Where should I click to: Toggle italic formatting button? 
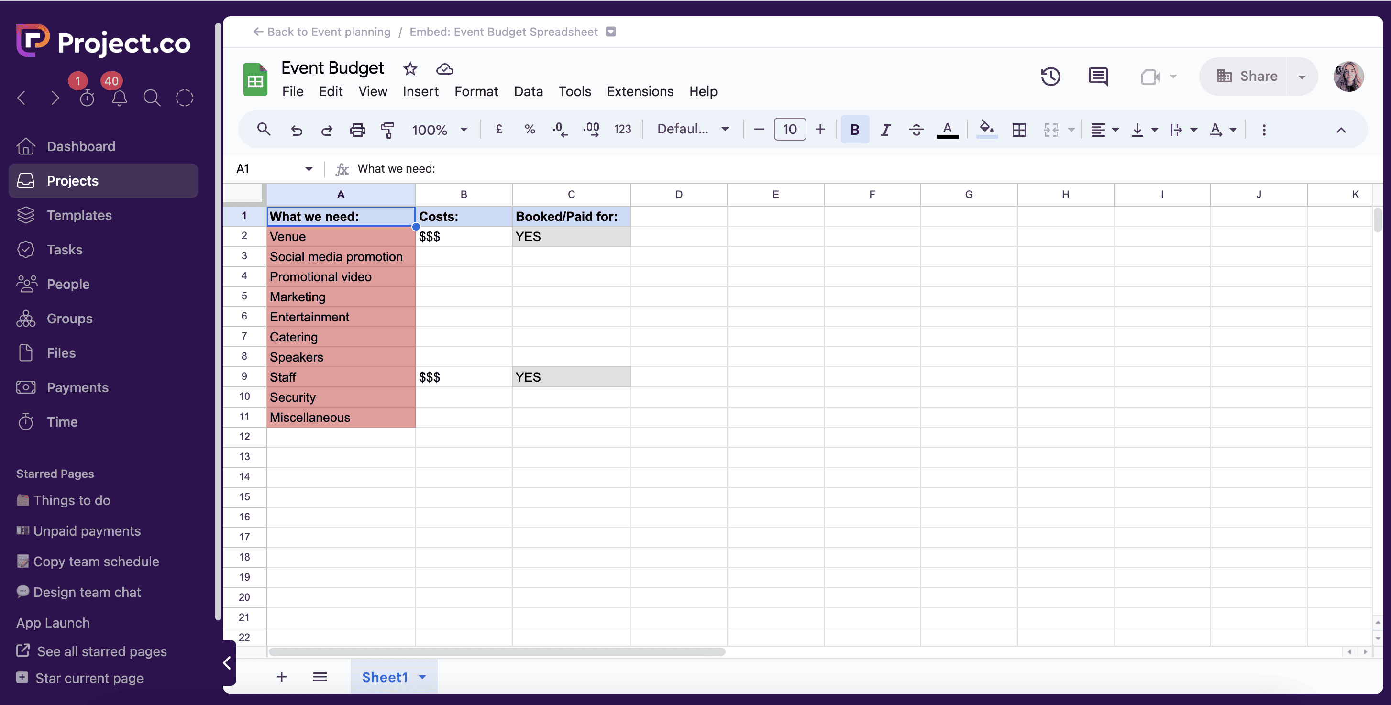click(x=885, y=130)
